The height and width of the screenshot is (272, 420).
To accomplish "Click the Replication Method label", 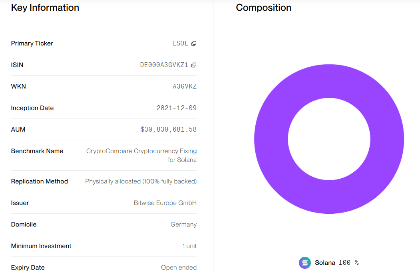I will [40, 181].
